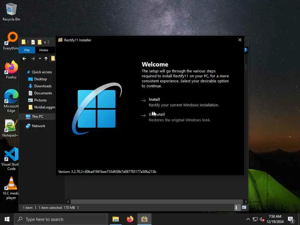Select VLC media player desktop shortcut
300x225 pixels.
point(11,188)
